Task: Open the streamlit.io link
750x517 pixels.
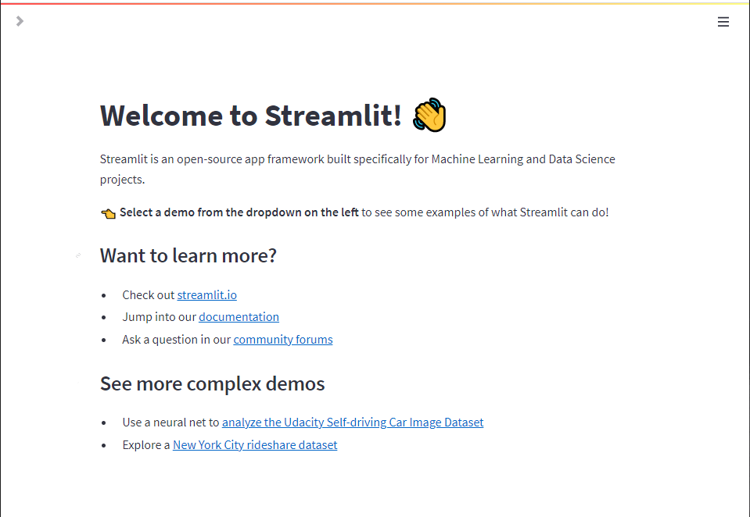Action: (x=206, y=294)
